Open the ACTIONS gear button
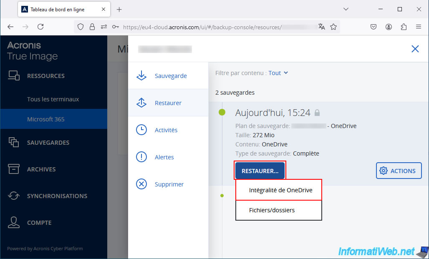The width and height of the screenshot is (429, 259). point(399,171)
